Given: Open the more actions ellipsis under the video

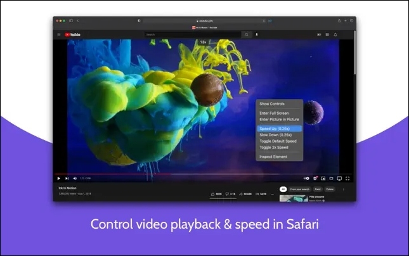Looking at the screenshot, I should [x=272, y=194].
